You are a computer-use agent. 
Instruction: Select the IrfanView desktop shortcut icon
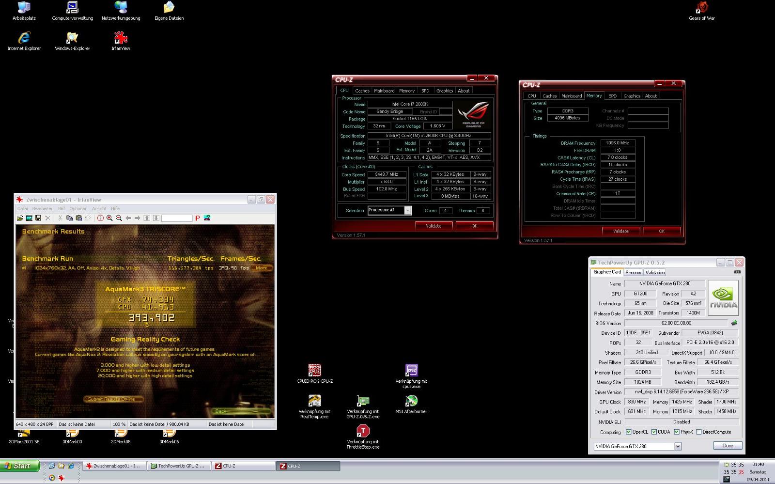121,41
